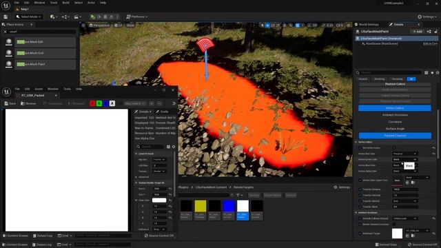Screen dimensions: 441x248
Task: Open the Build menu in main menu bar
Action: [x=66, y=3]
